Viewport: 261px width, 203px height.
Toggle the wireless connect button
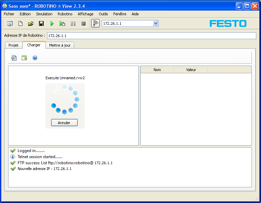click(95, 23)
